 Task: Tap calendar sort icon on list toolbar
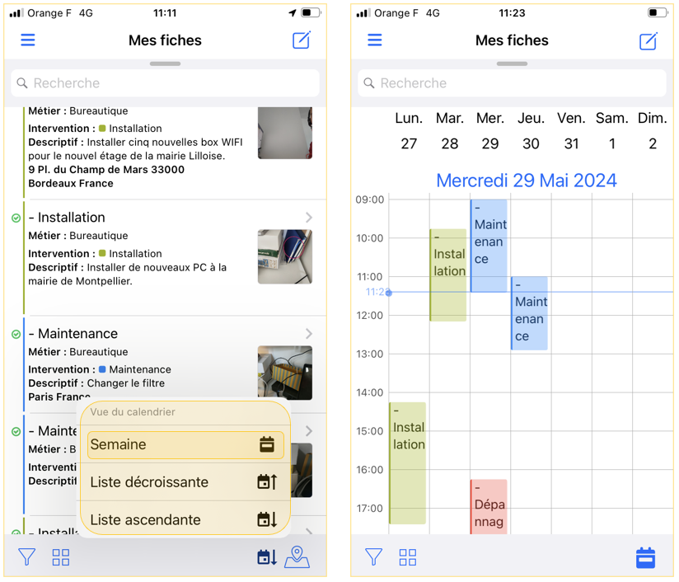(267, 558)
